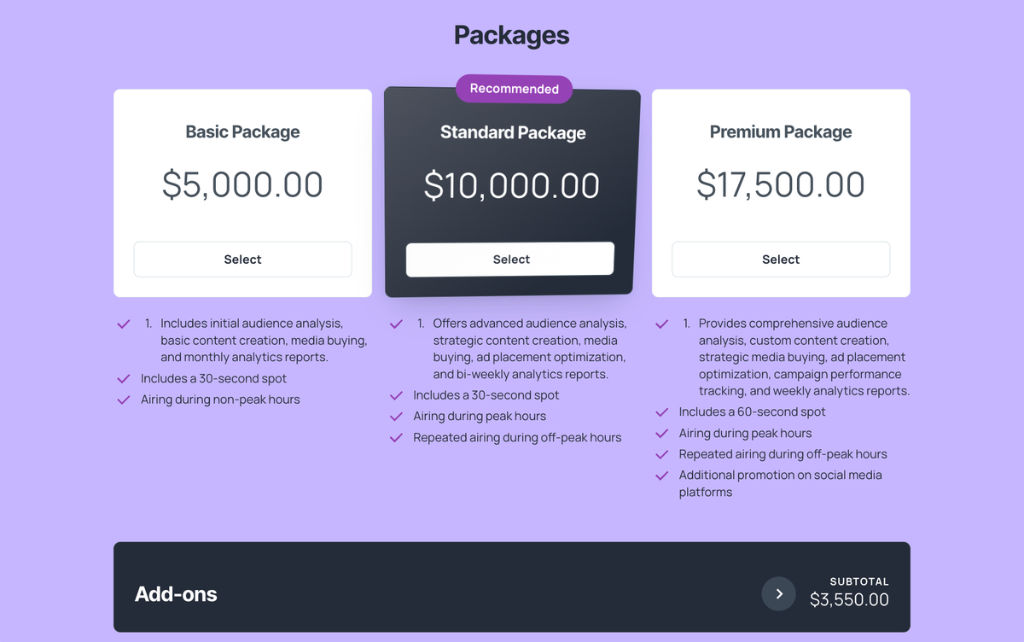This screenshot has height=642, width=1024.
Task: Expand the Add-ons section via the chevron button
Action: pyautogui.click(x=778, y=593)
